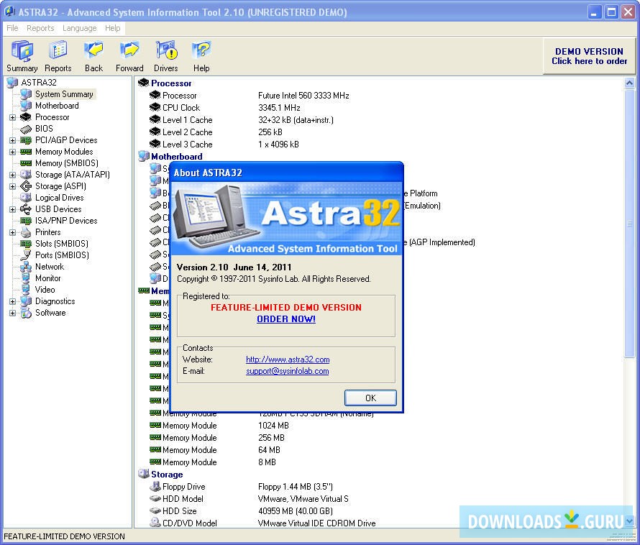The image size is (640, 545).
Task: Open the File menu
Action: point(12,28)
